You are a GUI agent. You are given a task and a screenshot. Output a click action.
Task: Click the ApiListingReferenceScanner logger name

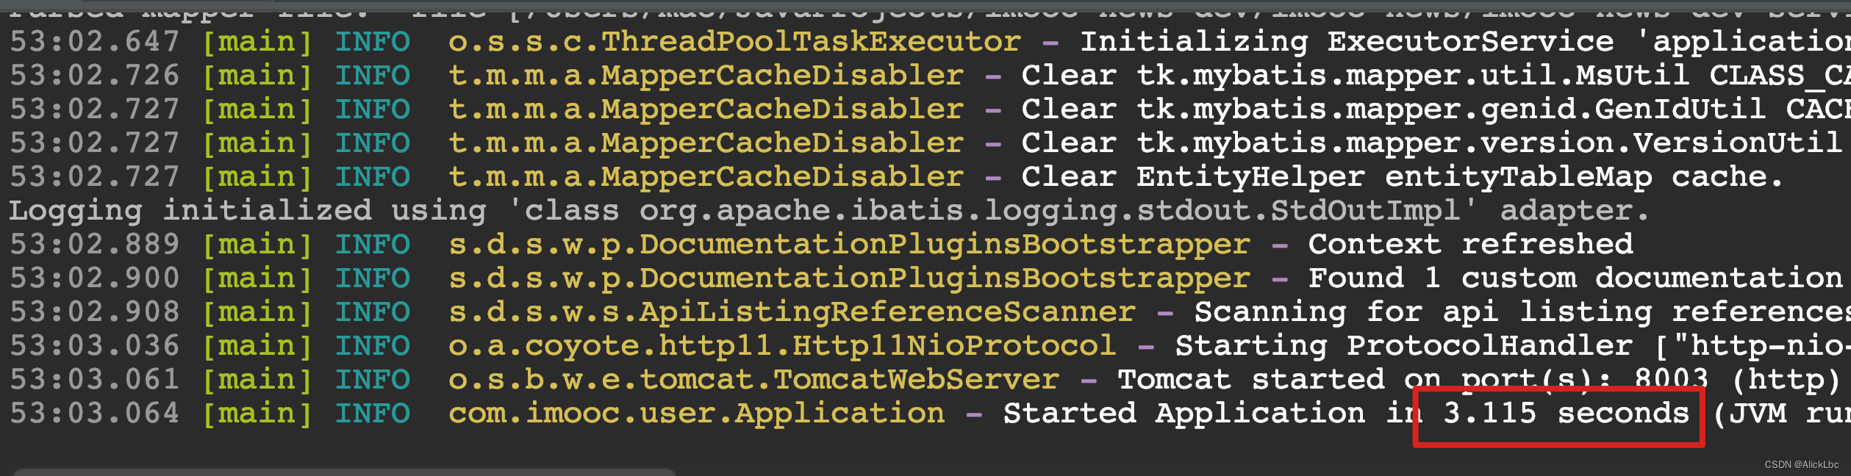click(792, 312)
